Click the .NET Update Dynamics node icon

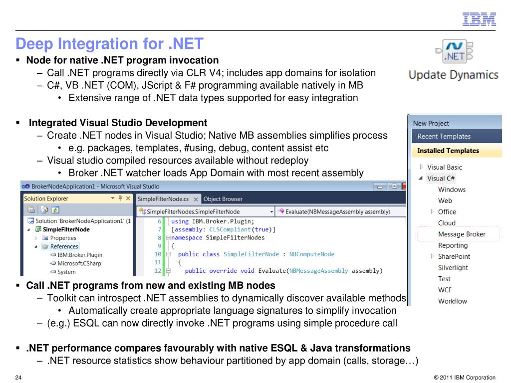click(454, 51)
